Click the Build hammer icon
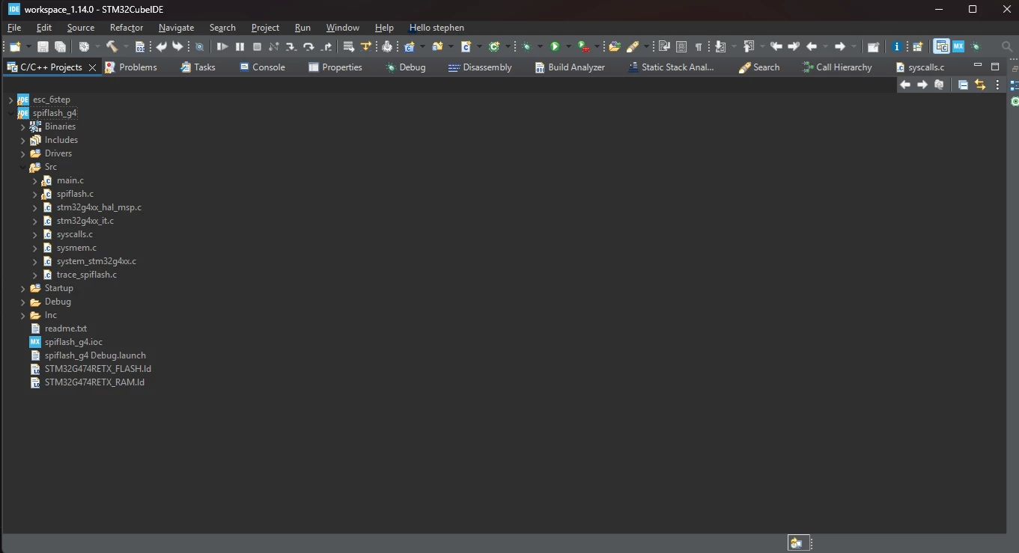 112,46
